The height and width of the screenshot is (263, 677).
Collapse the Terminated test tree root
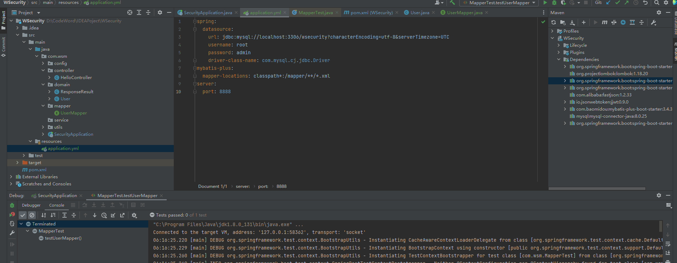pyautogui.click(x=21, y=224)
